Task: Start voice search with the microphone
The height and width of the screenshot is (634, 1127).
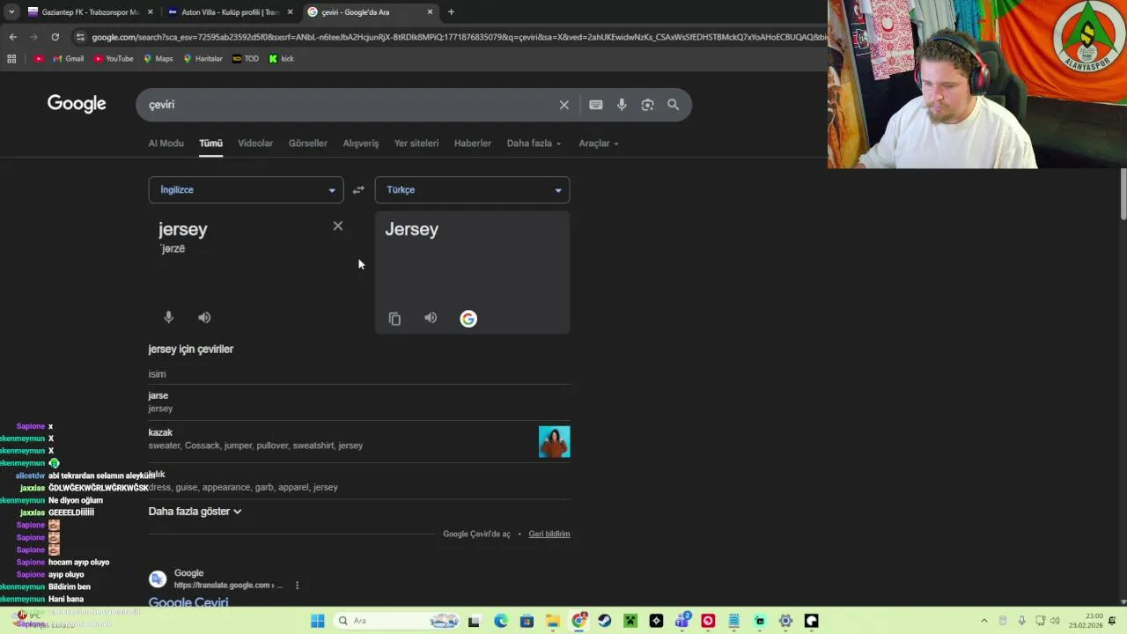Action: [622, 105]
